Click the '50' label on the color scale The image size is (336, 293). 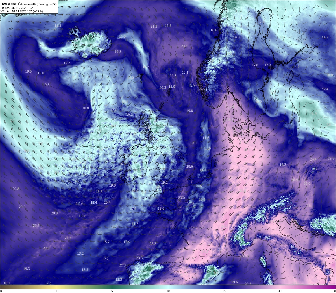click(334, 291)
